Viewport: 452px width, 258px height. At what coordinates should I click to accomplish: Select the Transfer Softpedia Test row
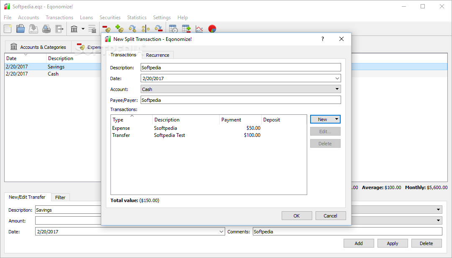(209, 135)
